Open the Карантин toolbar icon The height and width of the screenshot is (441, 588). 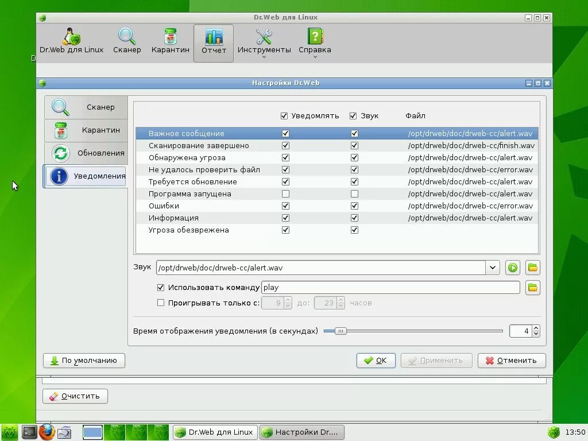point(170,41)
